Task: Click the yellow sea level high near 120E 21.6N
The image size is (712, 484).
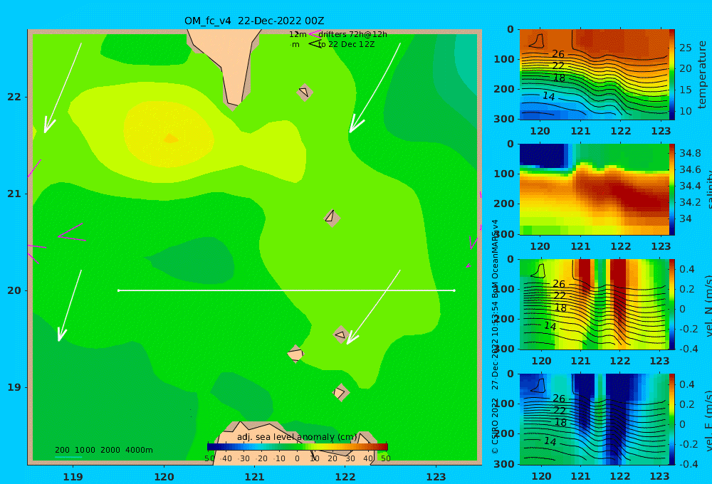Action: pyautogui.click(x=169, y=135)
